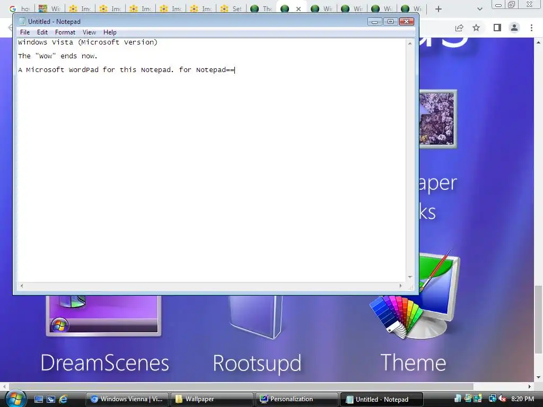The image size is (543, 407).
Task: Click the browser share icon
Action: tap(459, 28)
